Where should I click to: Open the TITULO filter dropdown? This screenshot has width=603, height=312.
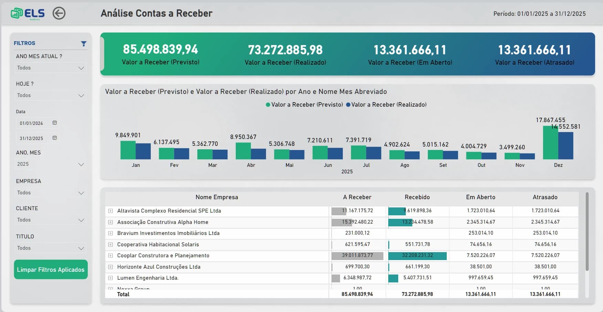pyautogui.click(x=51, y=248)
